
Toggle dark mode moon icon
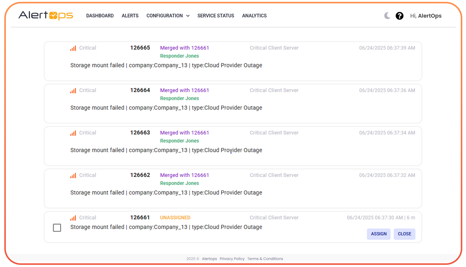coord(387,16)
